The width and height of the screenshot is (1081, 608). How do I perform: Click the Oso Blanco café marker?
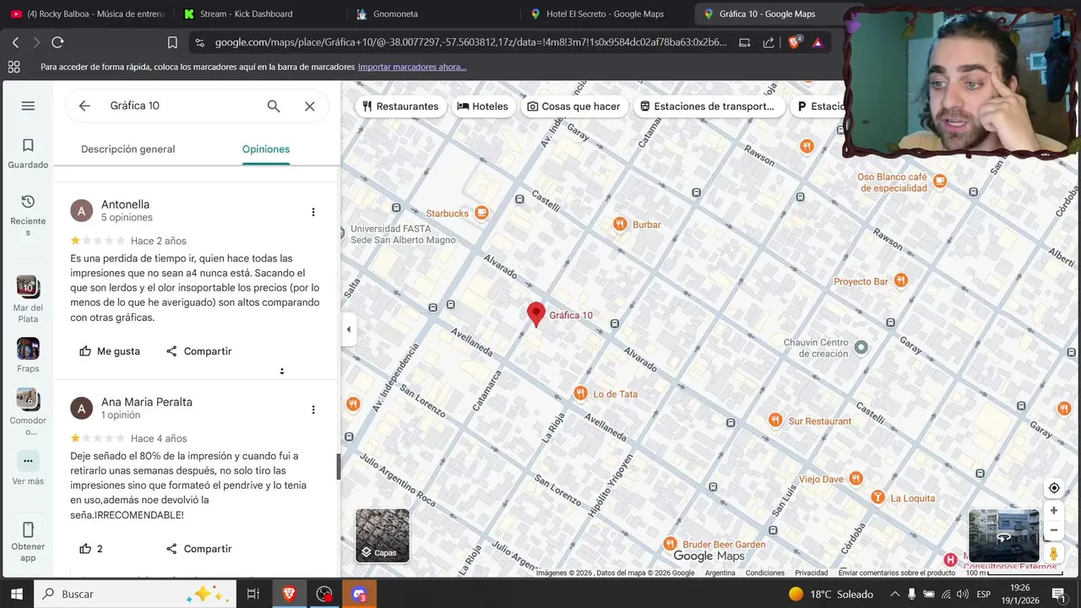tap(940, 181)
